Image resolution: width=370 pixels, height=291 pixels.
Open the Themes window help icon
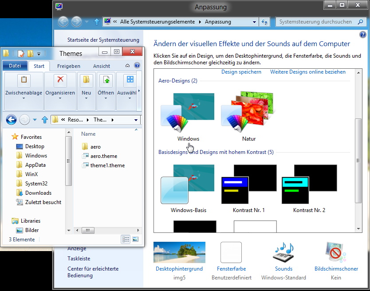pos(137,65)
